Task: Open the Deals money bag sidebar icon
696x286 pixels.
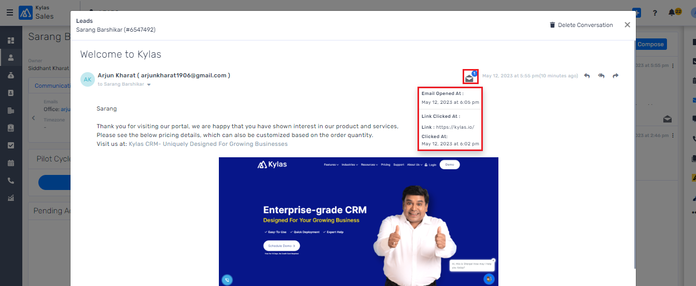Action: point(11,75)
